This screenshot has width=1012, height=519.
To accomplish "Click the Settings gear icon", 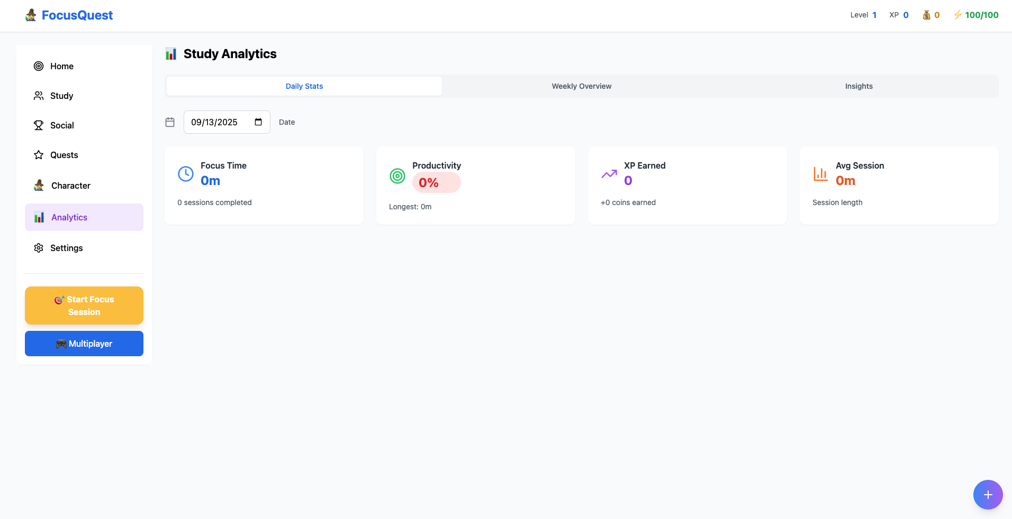I will pos(39,248).
